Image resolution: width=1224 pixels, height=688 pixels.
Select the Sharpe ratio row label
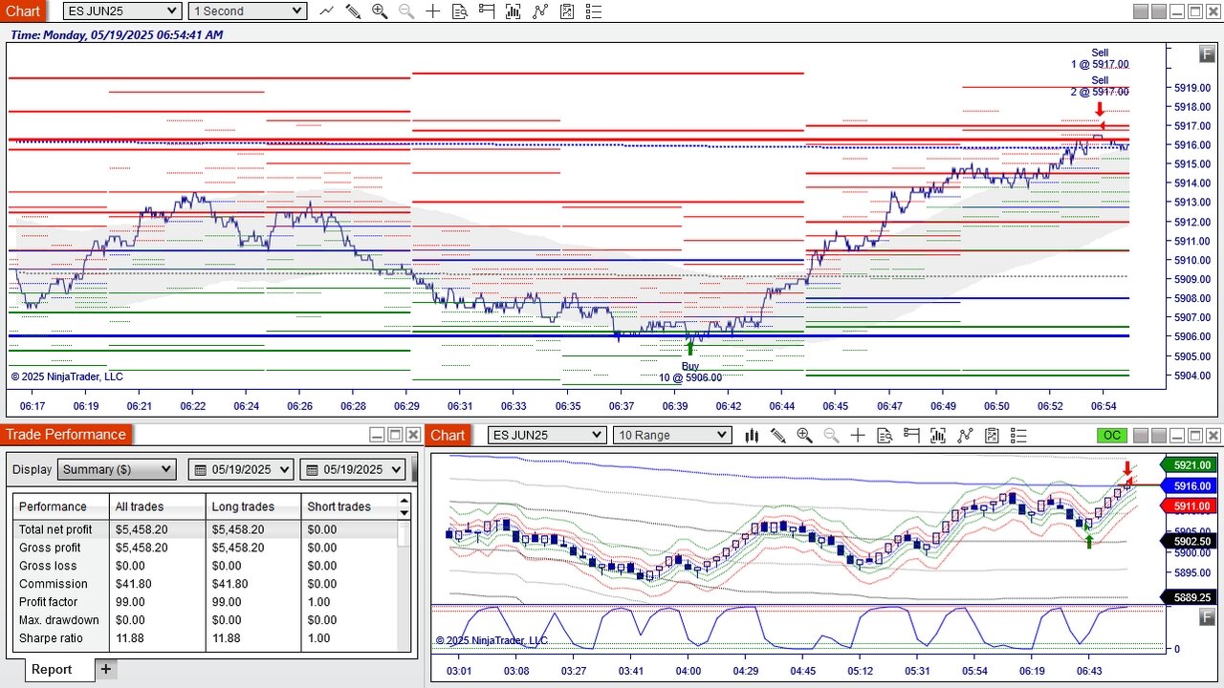tap(51, 638)
